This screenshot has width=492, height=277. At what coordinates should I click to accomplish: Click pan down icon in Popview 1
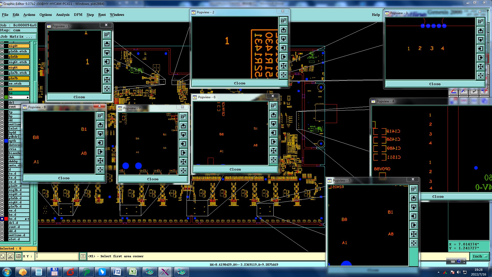point(107,53)
